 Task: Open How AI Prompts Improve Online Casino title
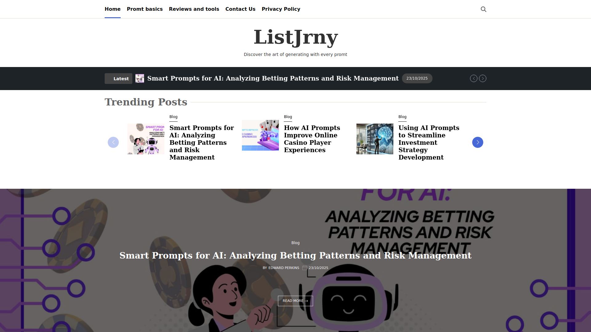tap(312, 139)
